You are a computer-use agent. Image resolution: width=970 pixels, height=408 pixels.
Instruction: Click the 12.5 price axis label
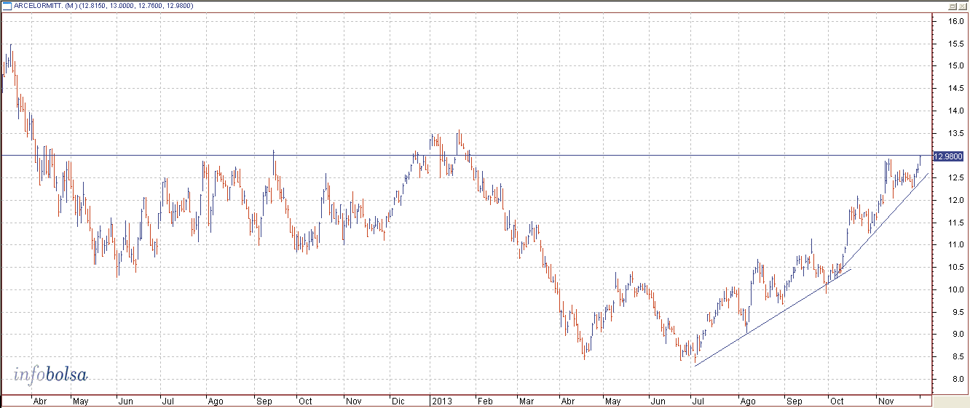click(x=955, y=178)
